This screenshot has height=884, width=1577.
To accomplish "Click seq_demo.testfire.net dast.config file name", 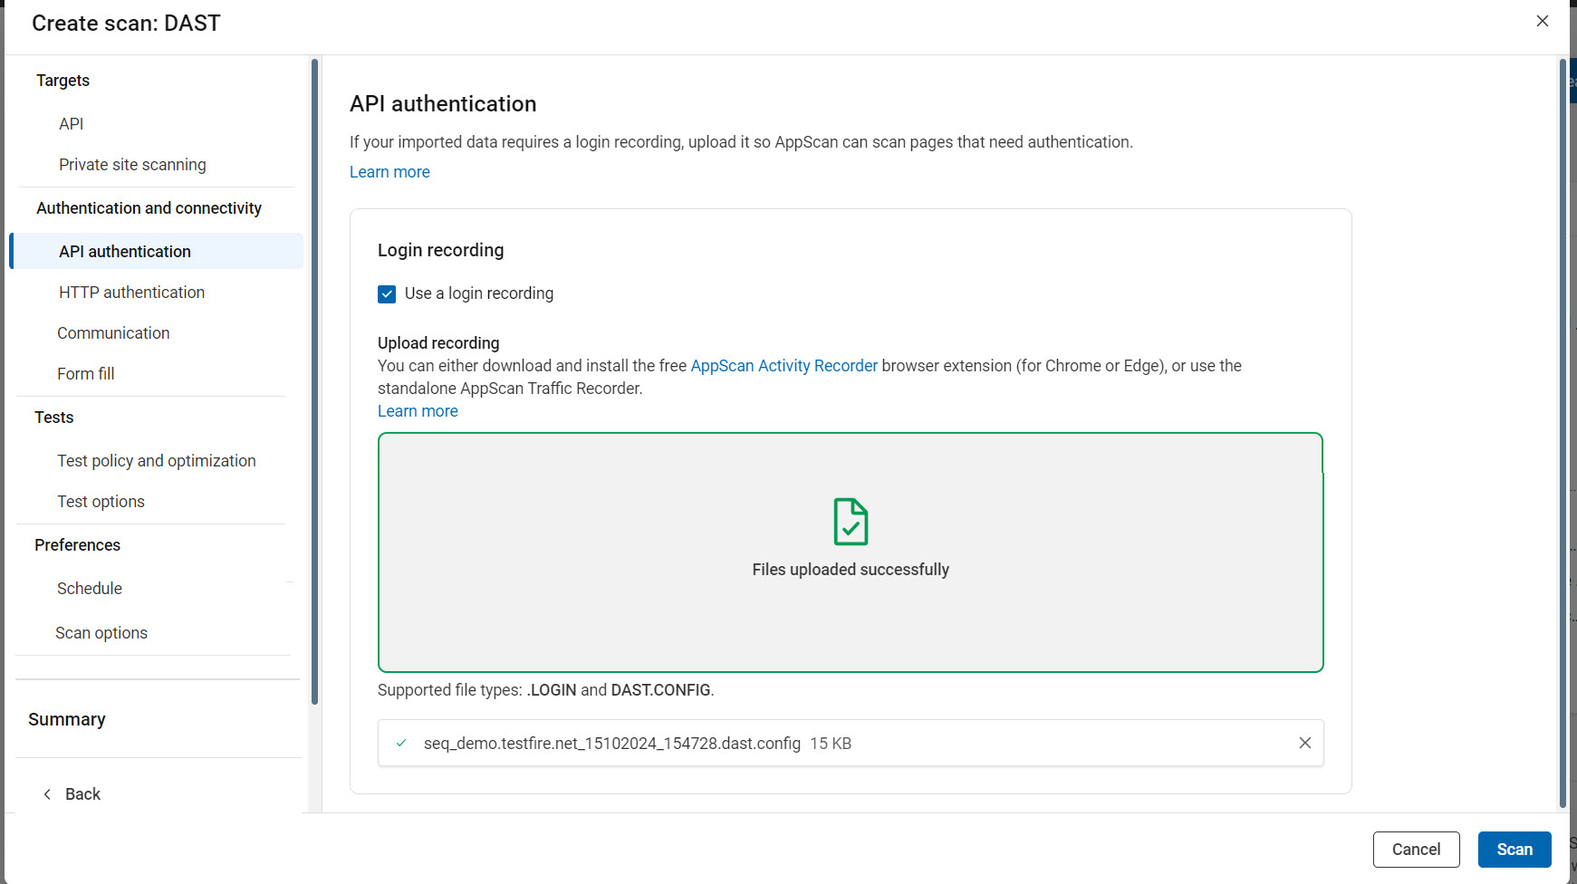I will [612, 744].
